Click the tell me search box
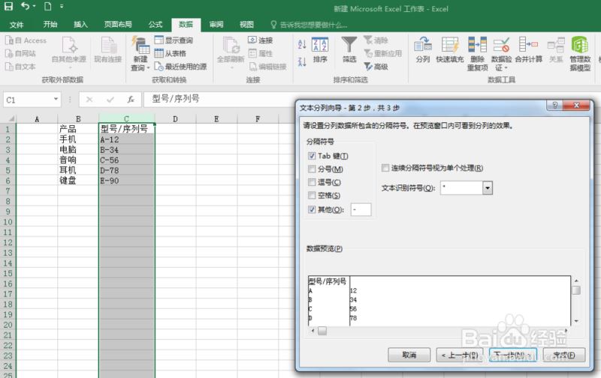The width and height of the screenshot is (601, 378). coord(309,25)
